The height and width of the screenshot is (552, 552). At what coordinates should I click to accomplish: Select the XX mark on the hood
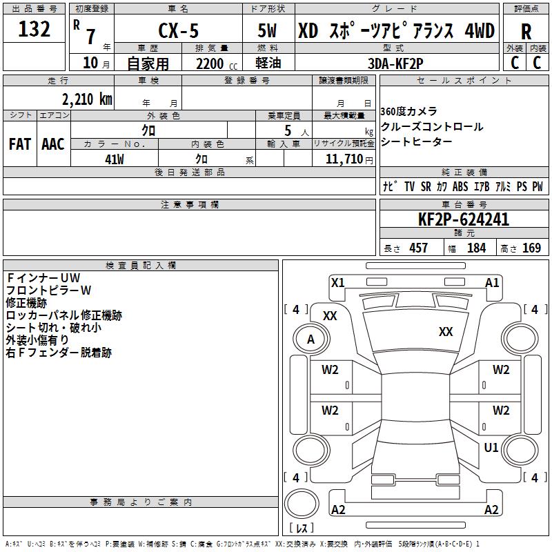click(x=446, y=332)
